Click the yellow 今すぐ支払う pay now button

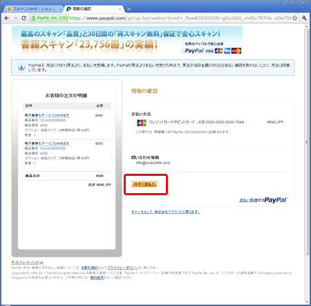[x=144, y=184]
